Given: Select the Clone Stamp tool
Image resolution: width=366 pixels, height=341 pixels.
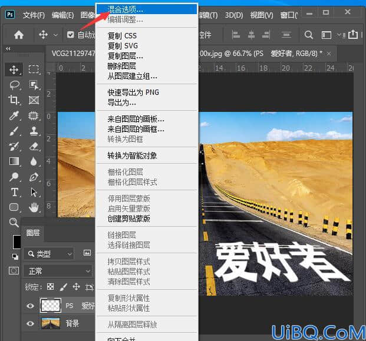Looking at the screenshot, I should (34, 131).
